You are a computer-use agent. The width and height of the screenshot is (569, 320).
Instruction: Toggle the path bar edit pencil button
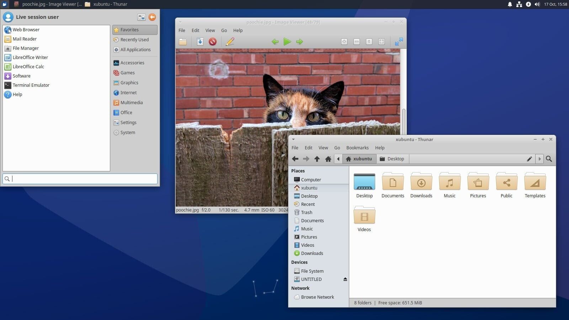point(529,159)
